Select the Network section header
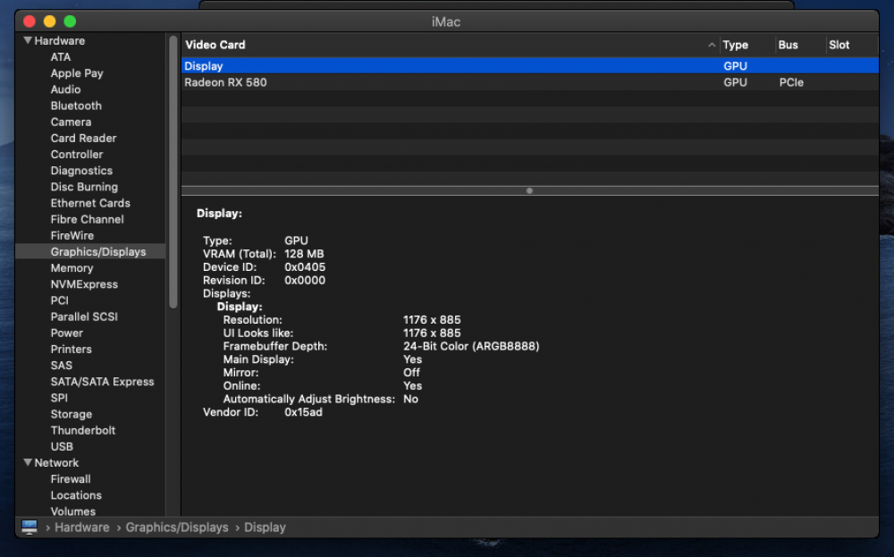The image size is (894, 557). point(56,463)
